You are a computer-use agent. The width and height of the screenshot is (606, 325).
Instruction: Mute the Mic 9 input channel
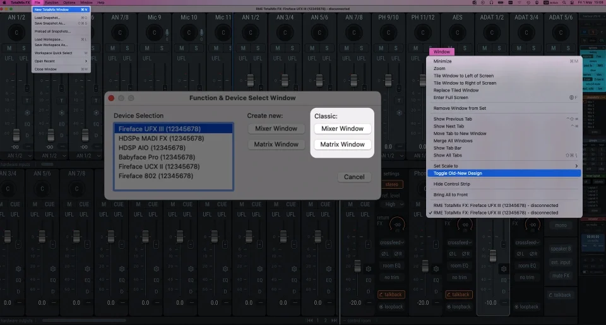pyautogui.click(x=147, y=48)
